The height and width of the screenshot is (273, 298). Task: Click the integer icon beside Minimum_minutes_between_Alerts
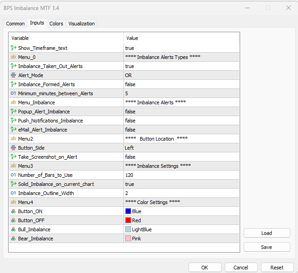click(x=13, y=93)
